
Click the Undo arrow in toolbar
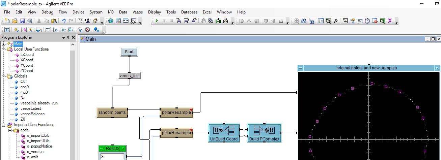63,21
